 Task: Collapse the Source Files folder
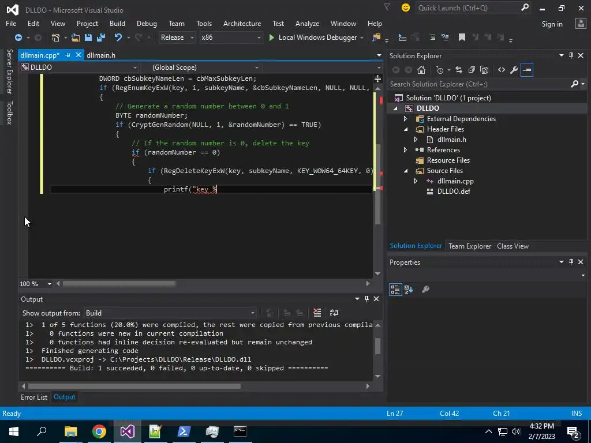(x=406, y=171)
